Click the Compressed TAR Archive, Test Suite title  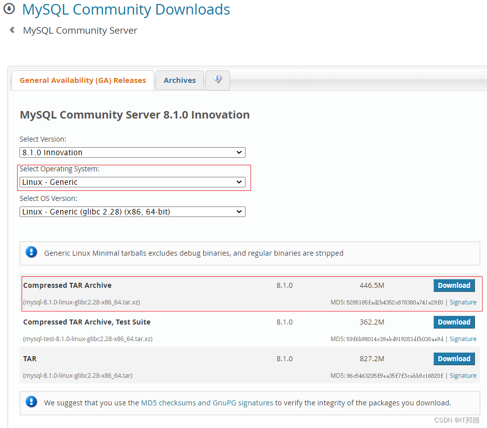pyautogui.click(x=87, y=322)
